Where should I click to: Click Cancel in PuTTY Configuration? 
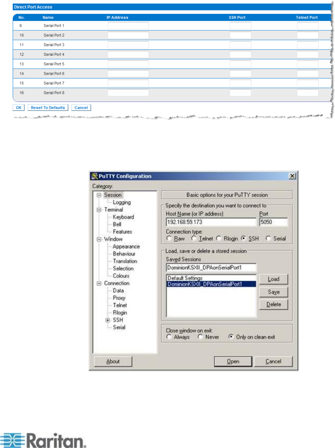(274, 362)
